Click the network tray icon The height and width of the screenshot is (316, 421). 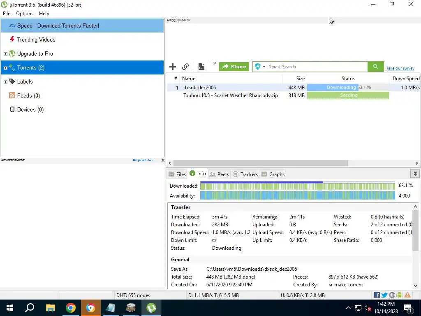pyautogui.click(x=358, y=308)
